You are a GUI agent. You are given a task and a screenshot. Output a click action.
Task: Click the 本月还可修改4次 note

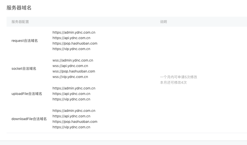[173, 82]
